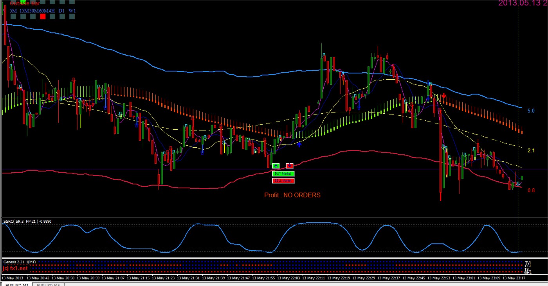
Task: Click the '13 May 22:11' time axis label
Action: pos(314,278)
